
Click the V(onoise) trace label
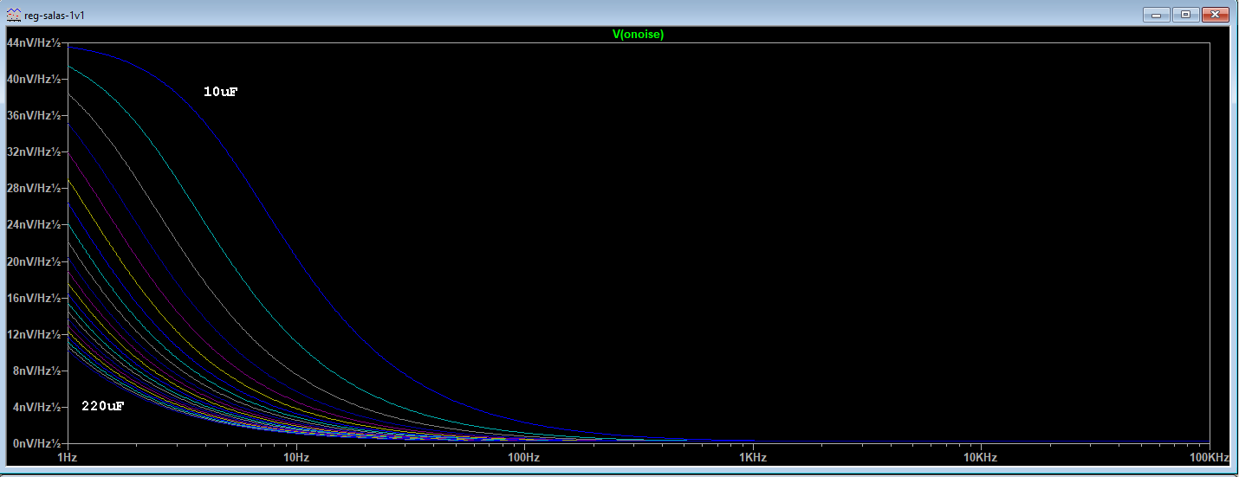pos(639,35)
